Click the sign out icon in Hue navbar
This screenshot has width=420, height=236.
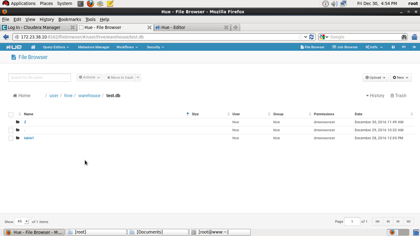[414, 47]
